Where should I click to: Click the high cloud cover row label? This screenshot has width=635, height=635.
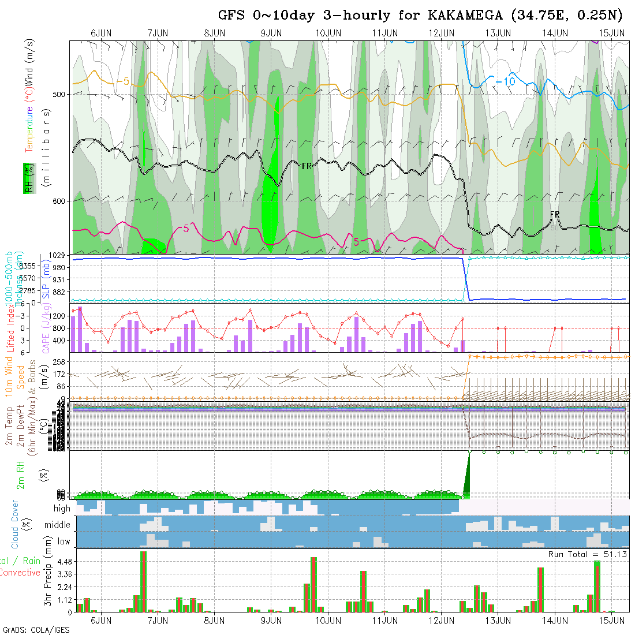click(x=62, y=509)
